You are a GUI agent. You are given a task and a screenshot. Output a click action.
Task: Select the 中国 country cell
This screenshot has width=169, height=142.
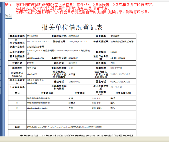click(x=80, y=108)
